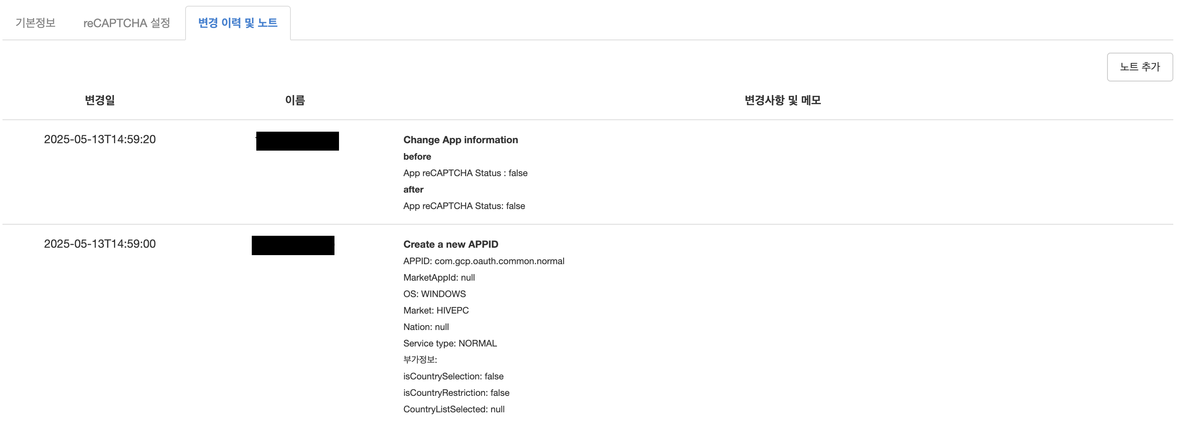Select the redacted name in the first row
Image resolution: width=1184 pixels, height=437 pixels.
[297, 141]
